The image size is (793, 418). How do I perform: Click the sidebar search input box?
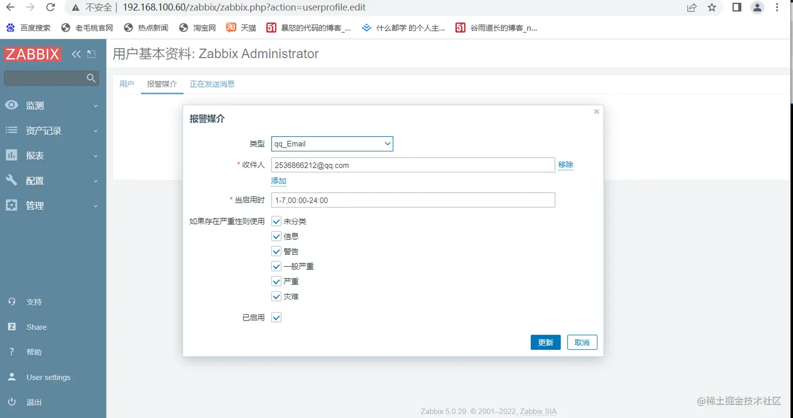[51, 79]
